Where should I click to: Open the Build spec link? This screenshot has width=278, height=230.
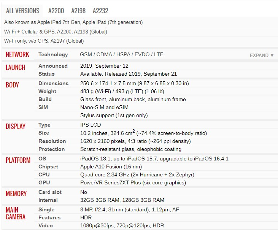[x=45, y=99]
